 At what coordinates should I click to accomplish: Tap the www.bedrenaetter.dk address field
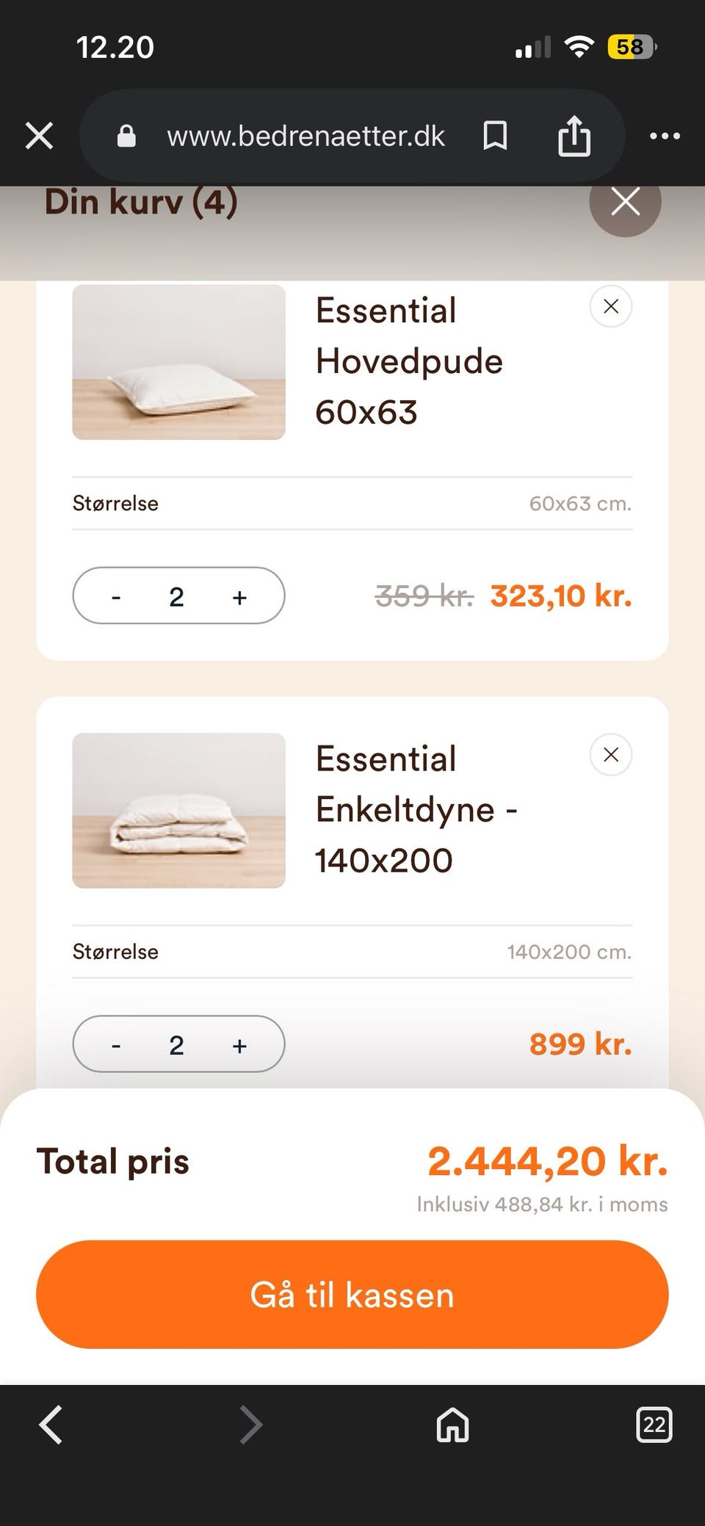click(305, 136)
